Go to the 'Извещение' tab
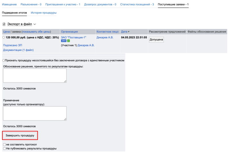The width and height of the screenshot is (230, 154). (9, 5)
